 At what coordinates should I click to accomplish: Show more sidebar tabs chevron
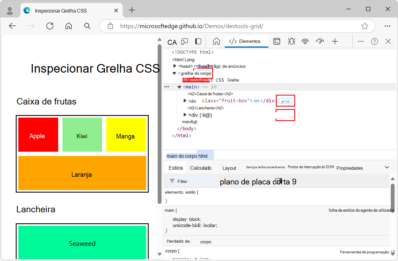click(x=387, y=167)
